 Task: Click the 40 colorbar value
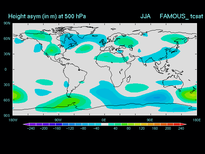pos(115,128)
